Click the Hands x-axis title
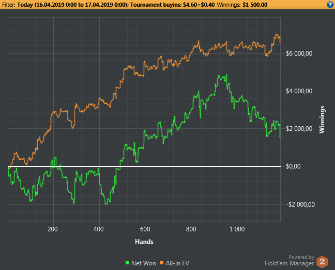 144,242
